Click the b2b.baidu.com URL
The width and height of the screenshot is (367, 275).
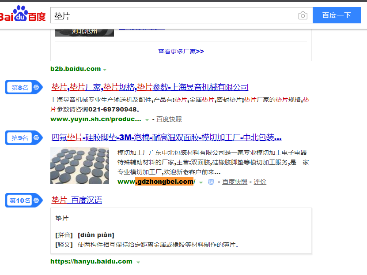(x=76, y=69)
